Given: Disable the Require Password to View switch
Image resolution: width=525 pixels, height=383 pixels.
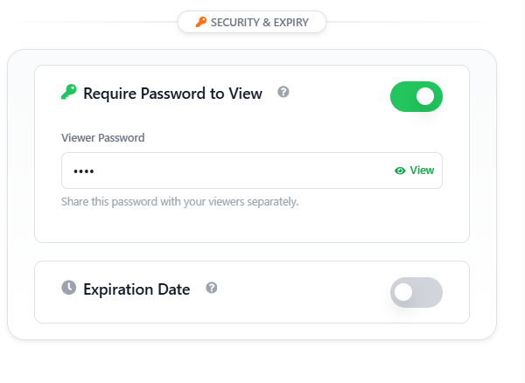Looking at the screenshot, I should (416, 96).
